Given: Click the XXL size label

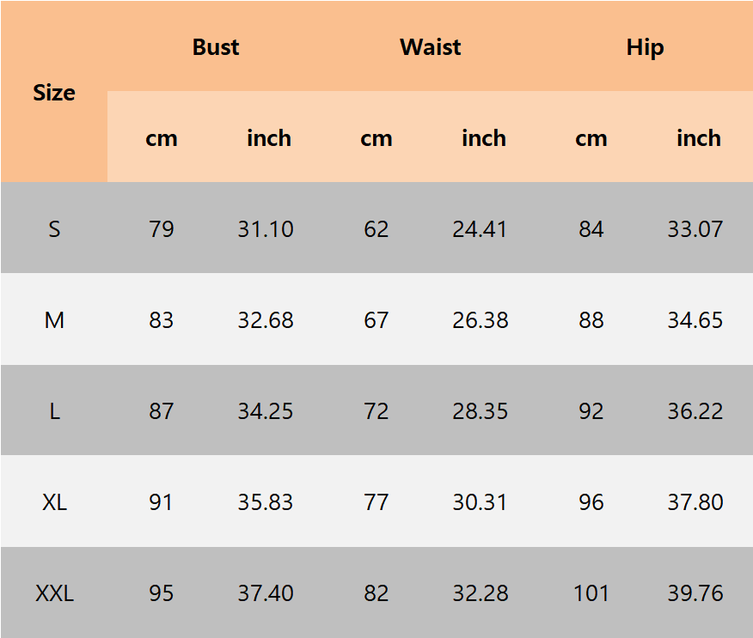Looking at the screenshot, I should (x=54, y=593).
